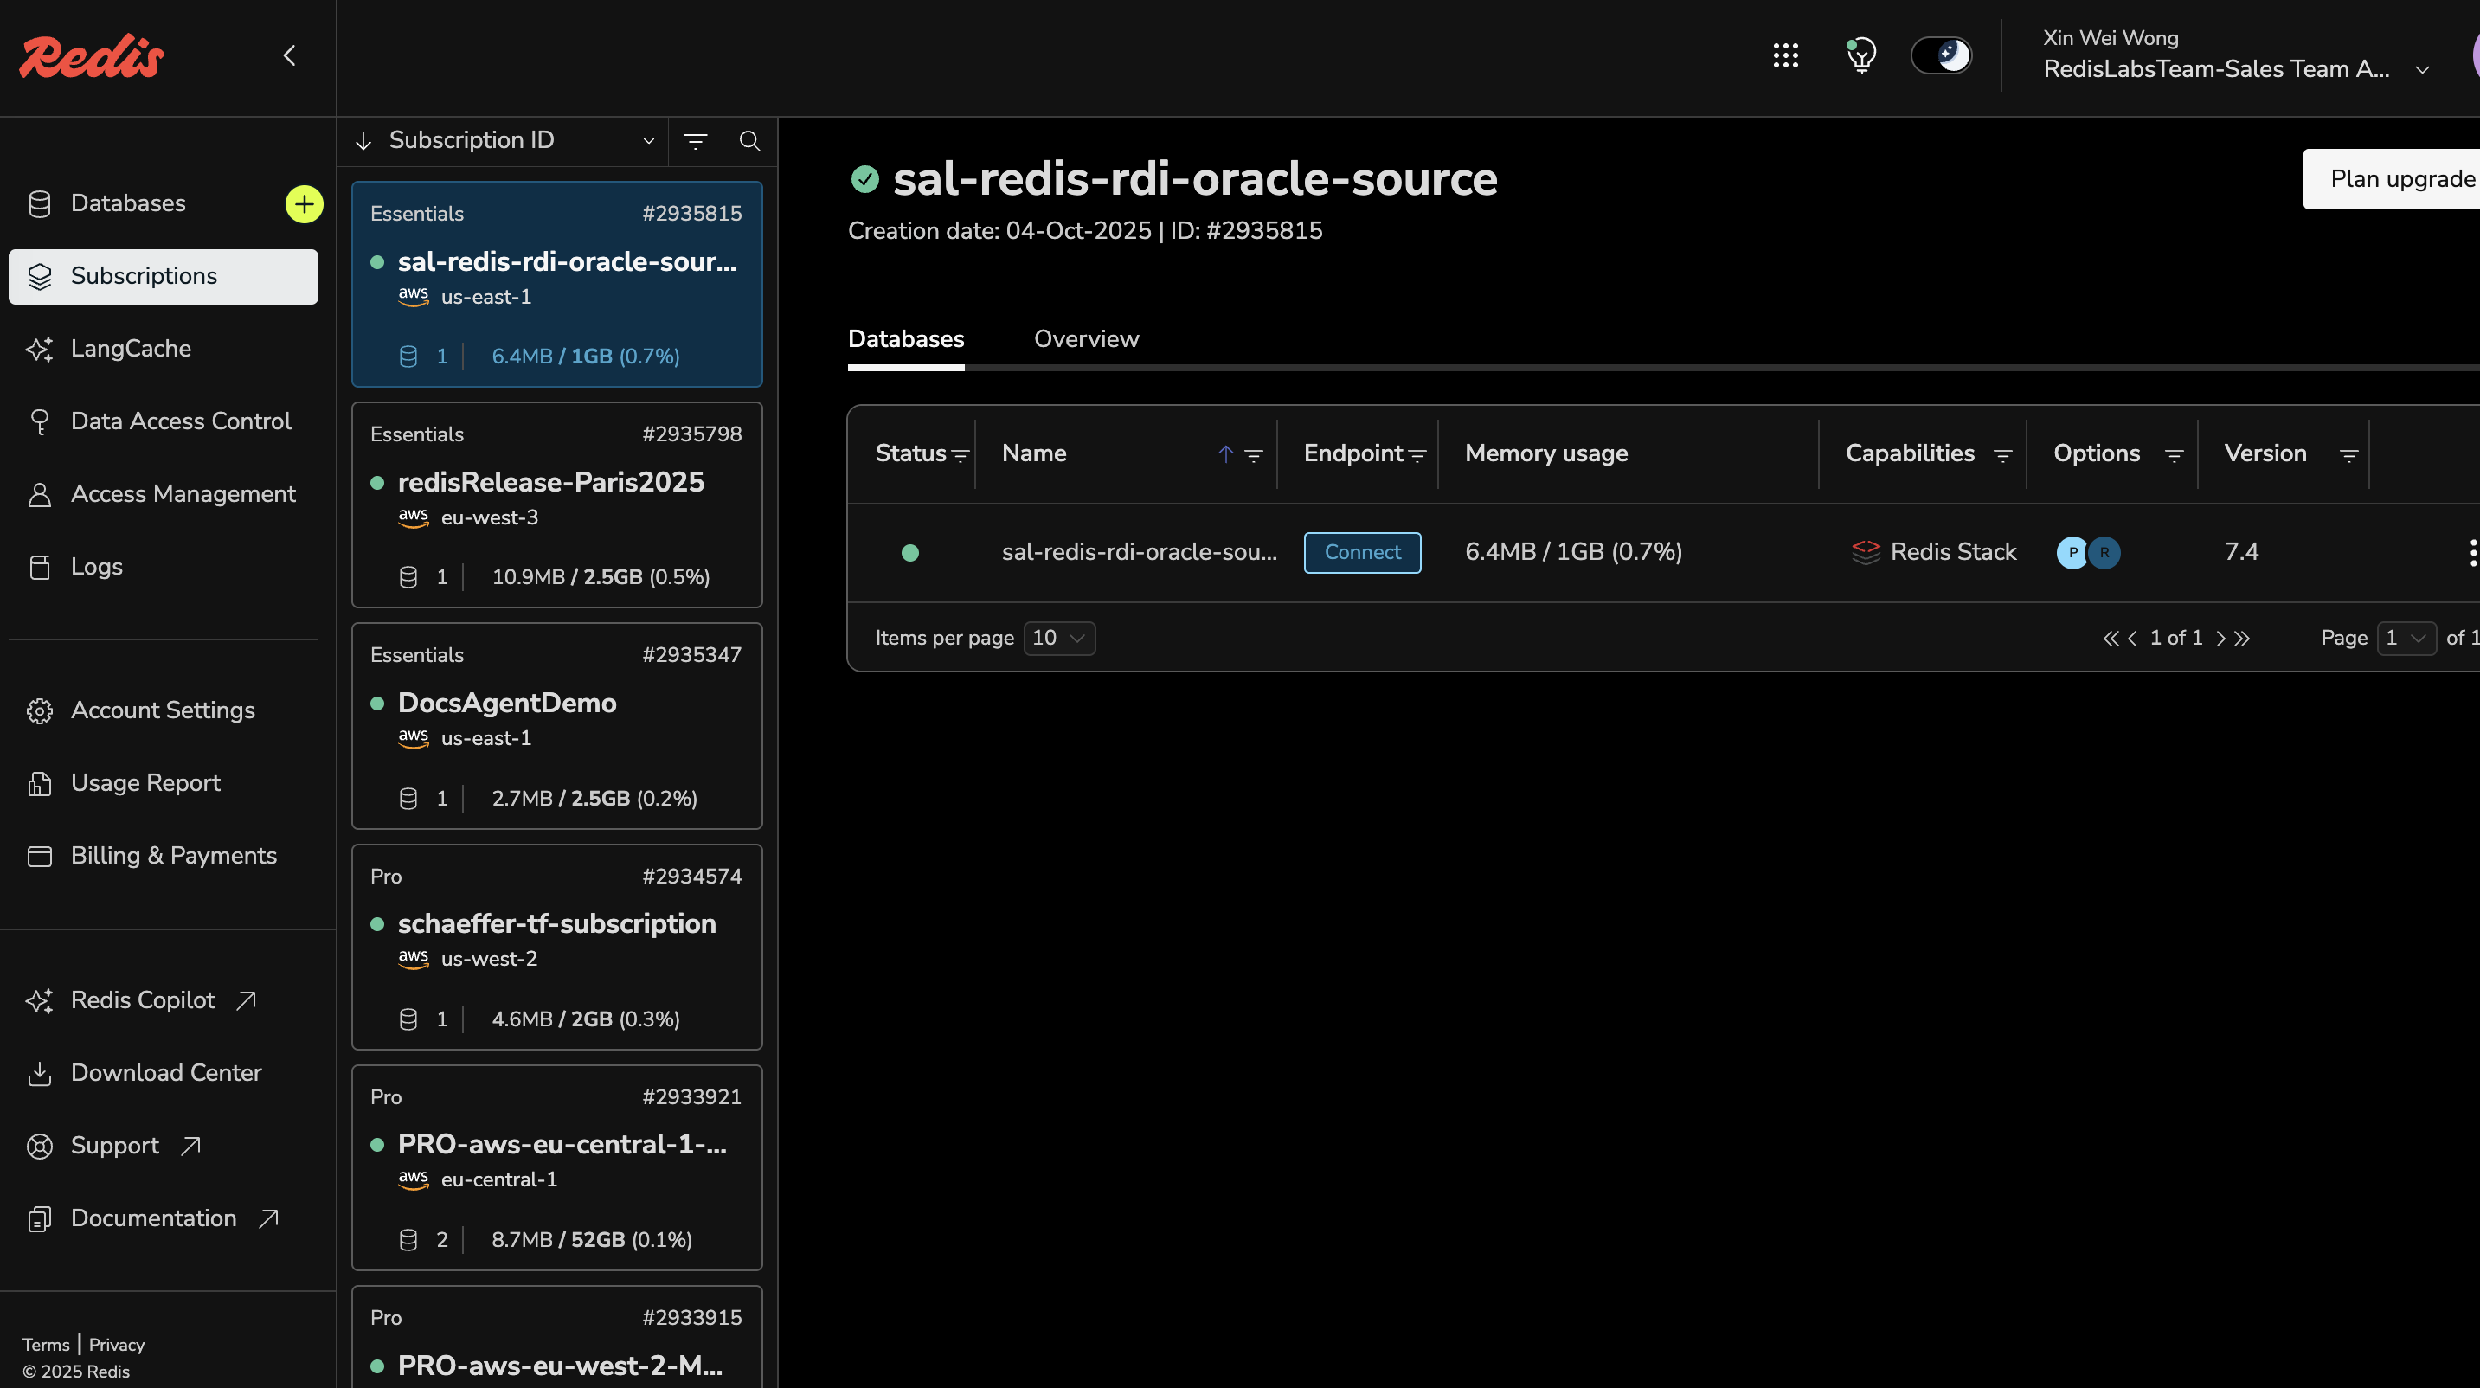Open the lightbulb tips icon
2480x1388 pixels.
[1861, 56]
